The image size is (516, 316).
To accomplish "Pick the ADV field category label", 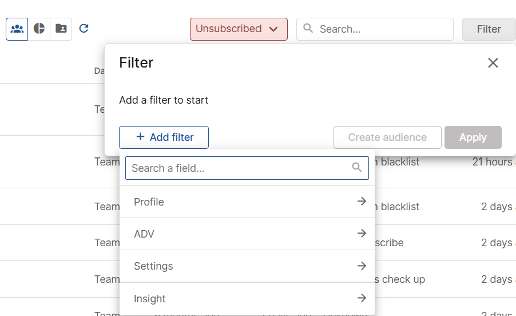I will 144,234.
